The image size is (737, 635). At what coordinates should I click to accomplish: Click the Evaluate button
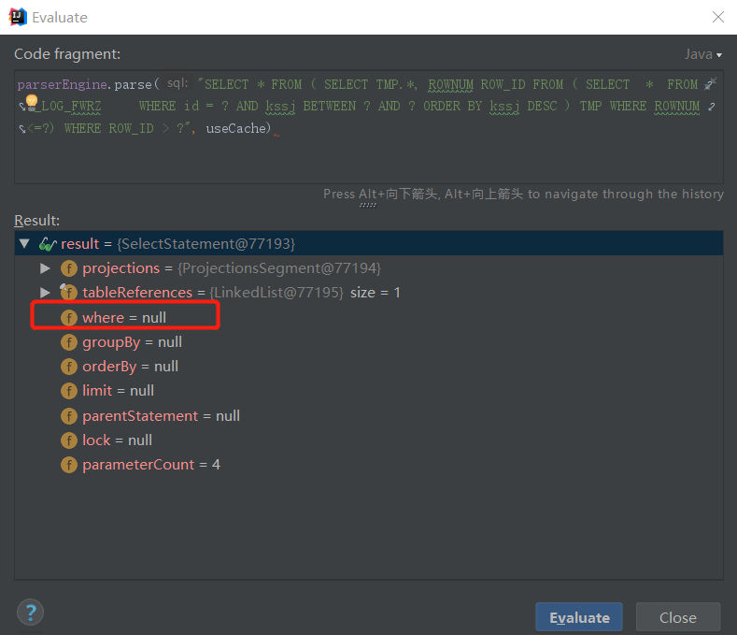point(579,617)
